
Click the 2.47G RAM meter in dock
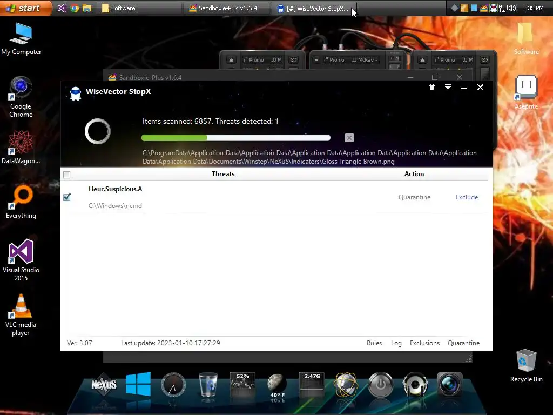312,385
